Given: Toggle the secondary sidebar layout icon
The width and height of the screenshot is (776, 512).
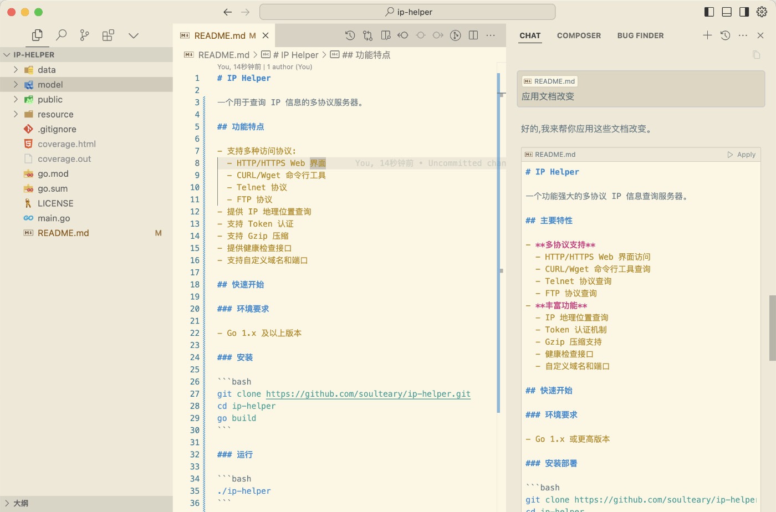Looking at the screenshot, I should 744,12.
